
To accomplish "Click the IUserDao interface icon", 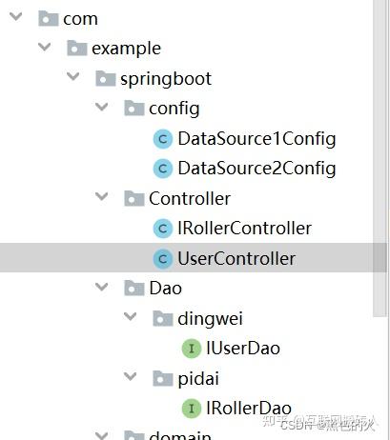I will (x=192, y=349).
